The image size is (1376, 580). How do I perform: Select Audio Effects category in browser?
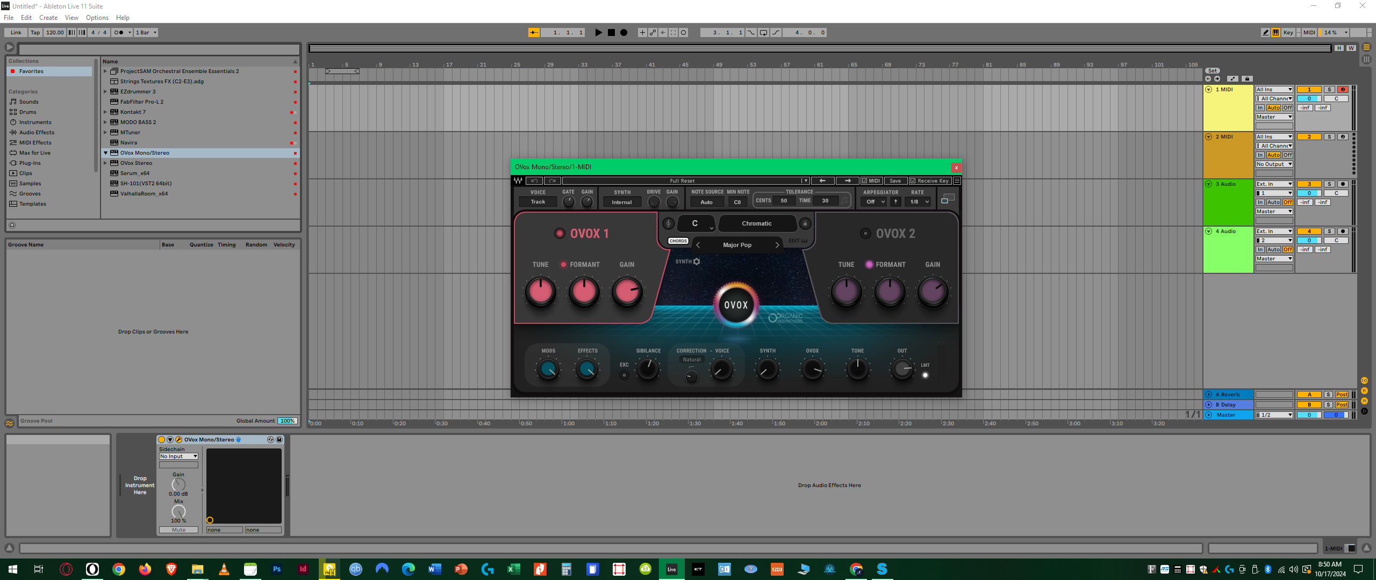click(37, 133)
